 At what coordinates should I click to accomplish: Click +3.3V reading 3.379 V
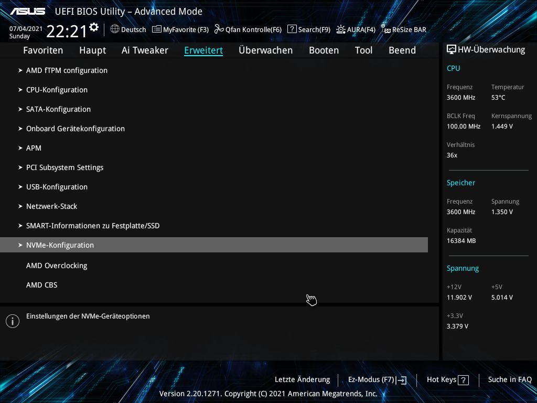coord(457,326)
